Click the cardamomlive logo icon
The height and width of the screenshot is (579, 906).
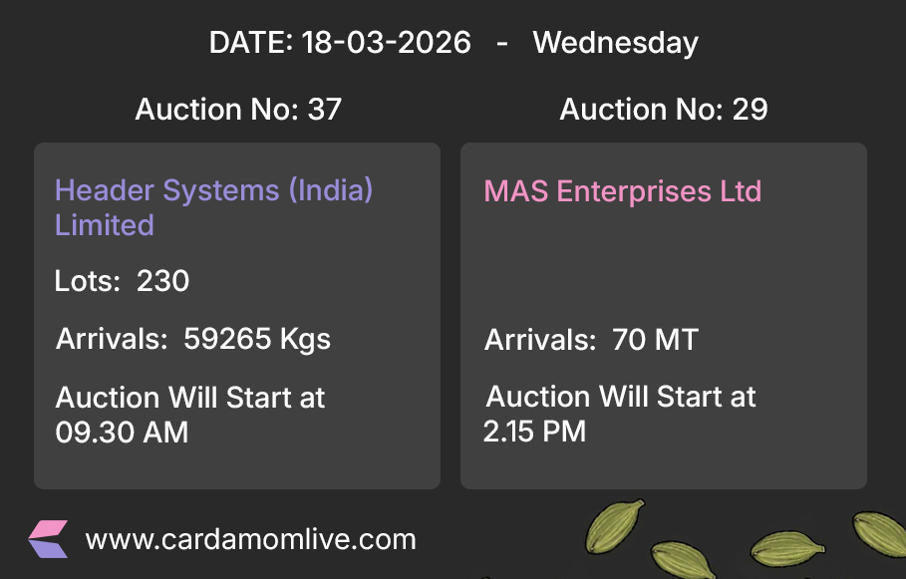pos(48,538)
